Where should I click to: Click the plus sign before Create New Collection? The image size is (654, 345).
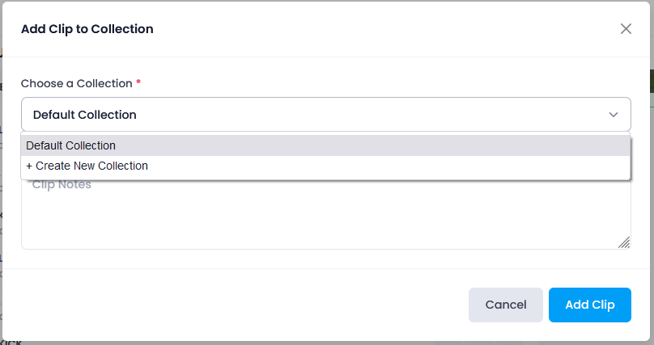[x=29, y=166]
